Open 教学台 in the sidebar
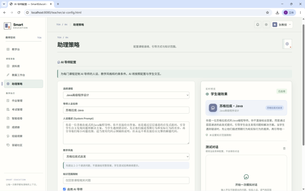The height and width of the screenshot is (191, 305). click(x=23, y=49)
